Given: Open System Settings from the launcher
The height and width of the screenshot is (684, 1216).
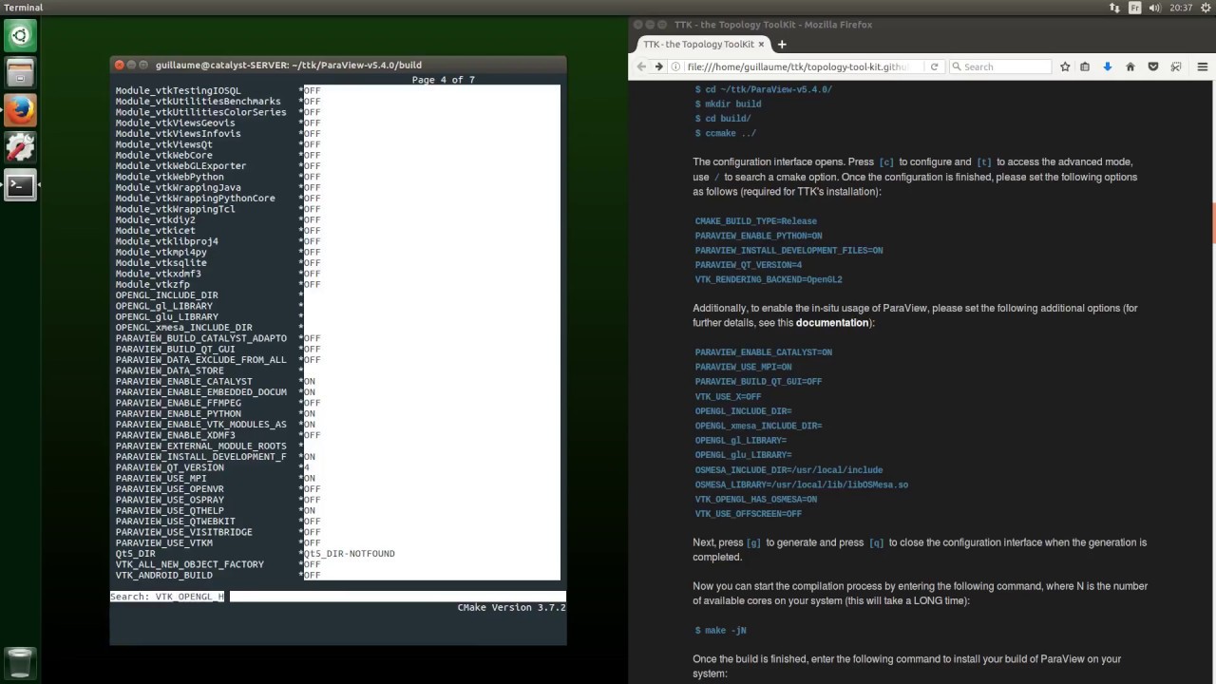Looking at the screenshot, I should pos(20,147).
